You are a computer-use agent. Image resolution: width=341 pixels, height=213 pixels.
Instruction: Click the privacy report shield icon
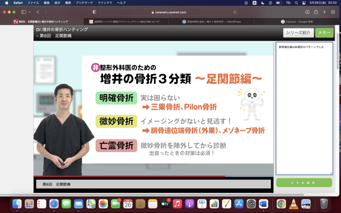pyautogui.click(x=95, y=12)
